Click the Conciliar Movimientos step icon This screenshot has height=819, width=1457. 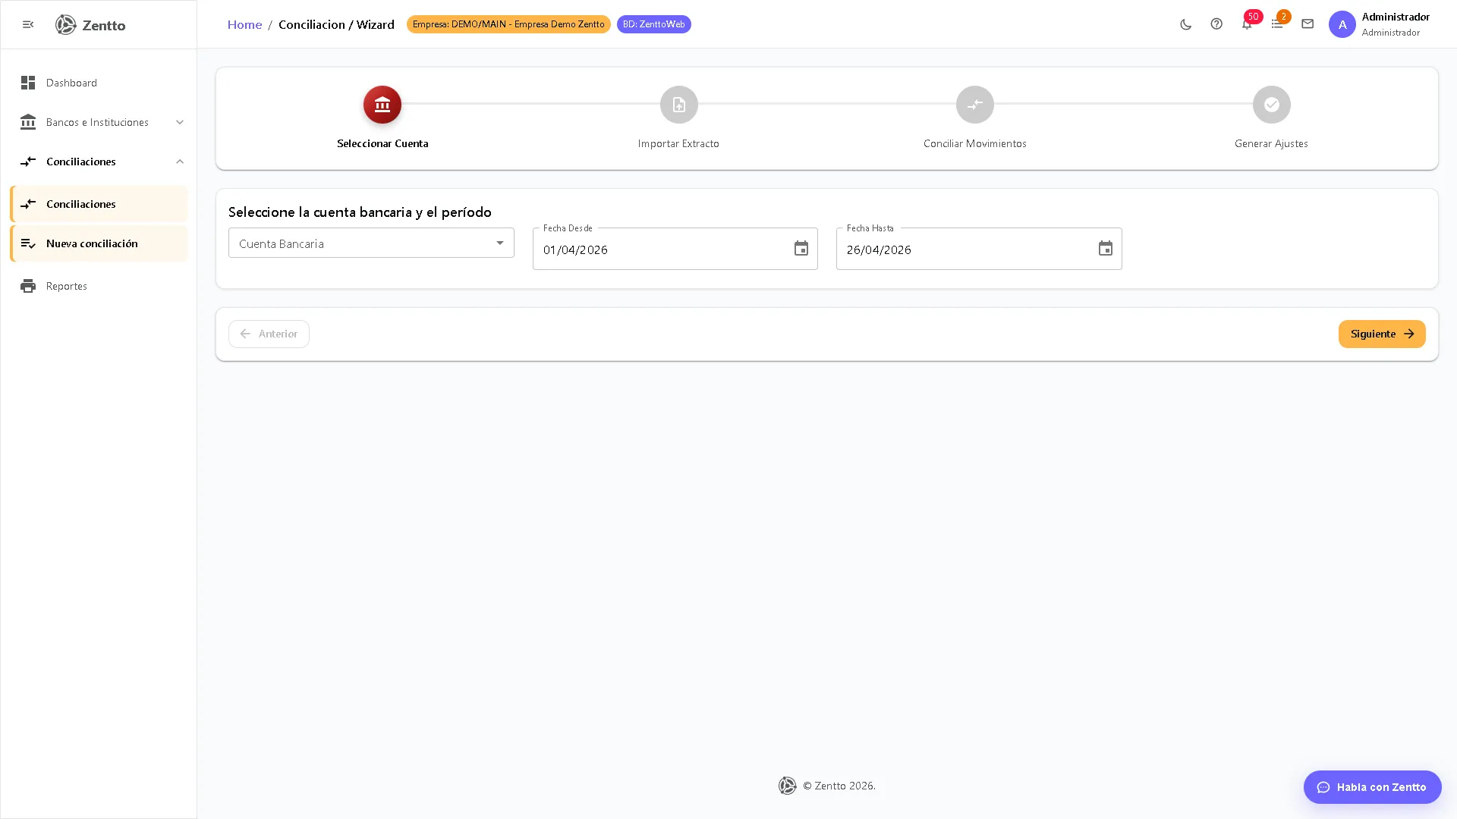click(975, 105)
